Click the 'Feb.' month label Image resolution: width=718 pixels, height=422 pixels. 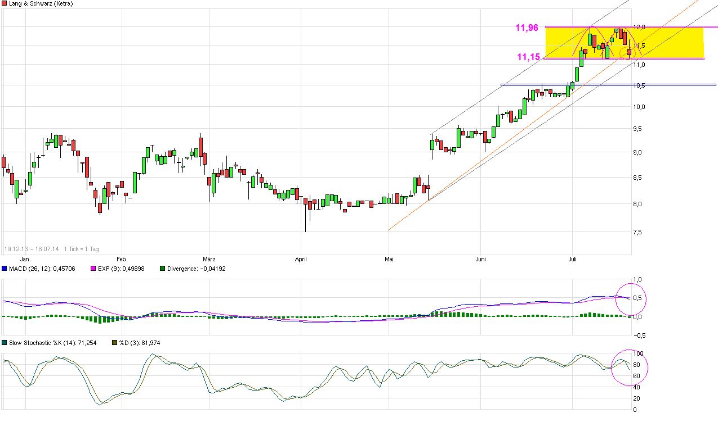(122, 259)
